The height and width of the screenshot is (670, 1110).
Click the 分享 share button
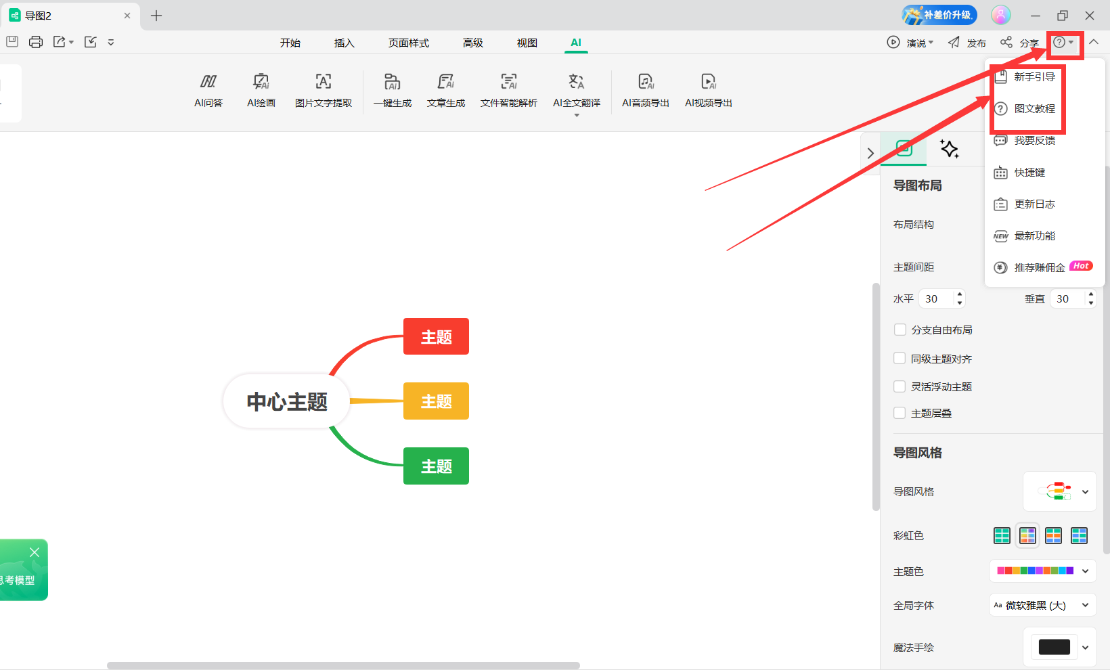tap(1020, 43)
